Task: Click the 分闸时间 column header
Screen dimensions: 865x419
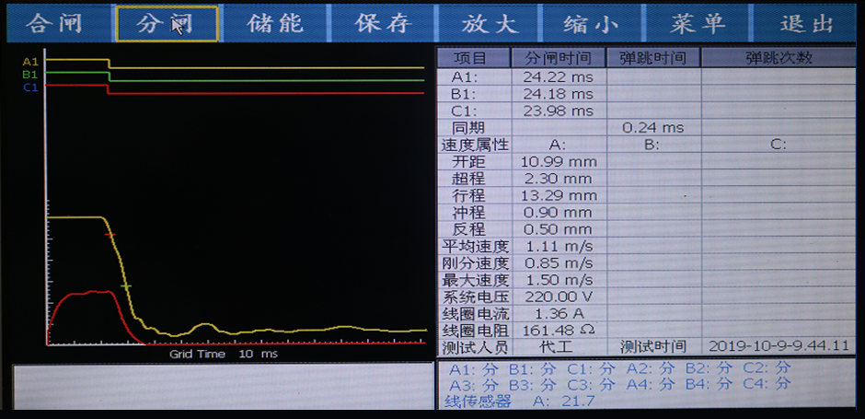Action: [x=559, y=58]
